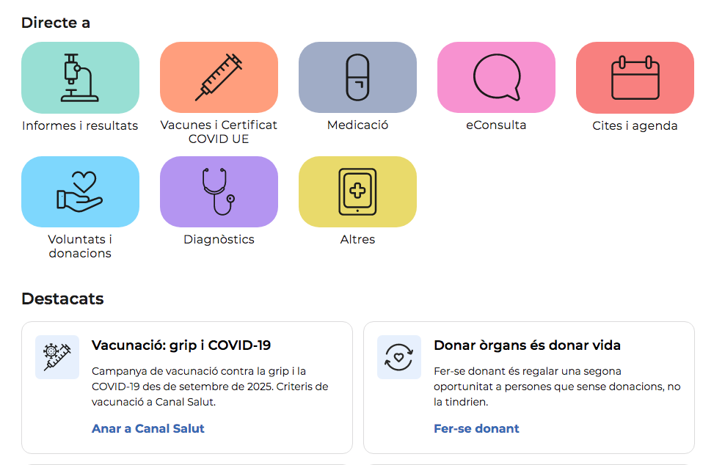The image size is (714, 465).
Task: Open the calendar Cites i agenda icon
Action: (x=635, y=77)
